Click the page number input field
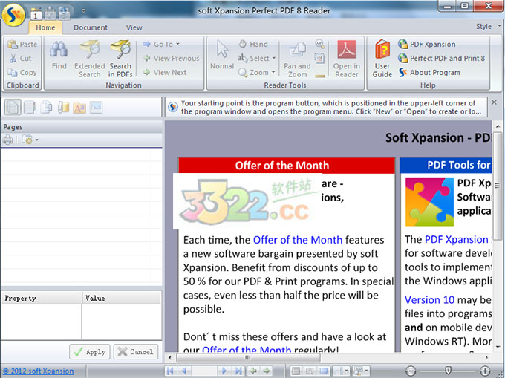 [x=204, y=371]
